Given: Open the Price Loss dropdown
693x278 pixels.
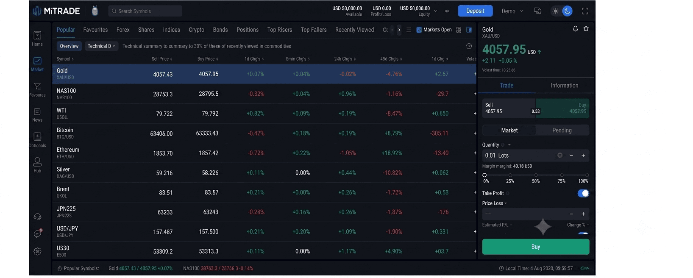Looking at the screenshot, I should (494, 203).
